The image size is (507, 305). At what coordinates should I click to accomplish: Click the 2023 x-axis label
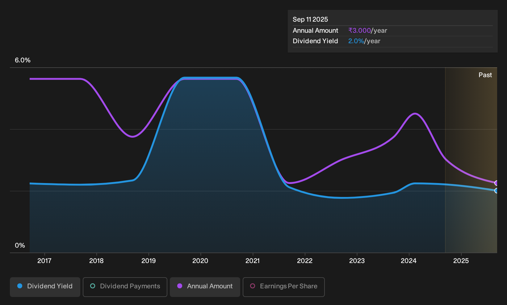(357, 261)
